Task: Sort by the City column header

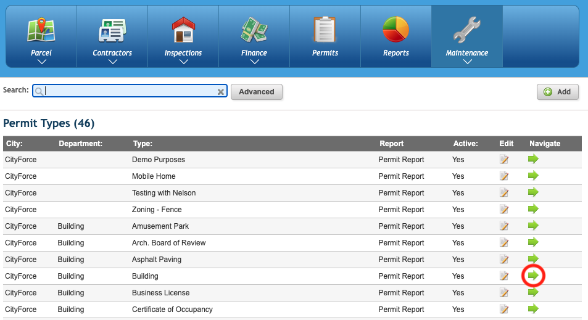Action: point(14,144)
